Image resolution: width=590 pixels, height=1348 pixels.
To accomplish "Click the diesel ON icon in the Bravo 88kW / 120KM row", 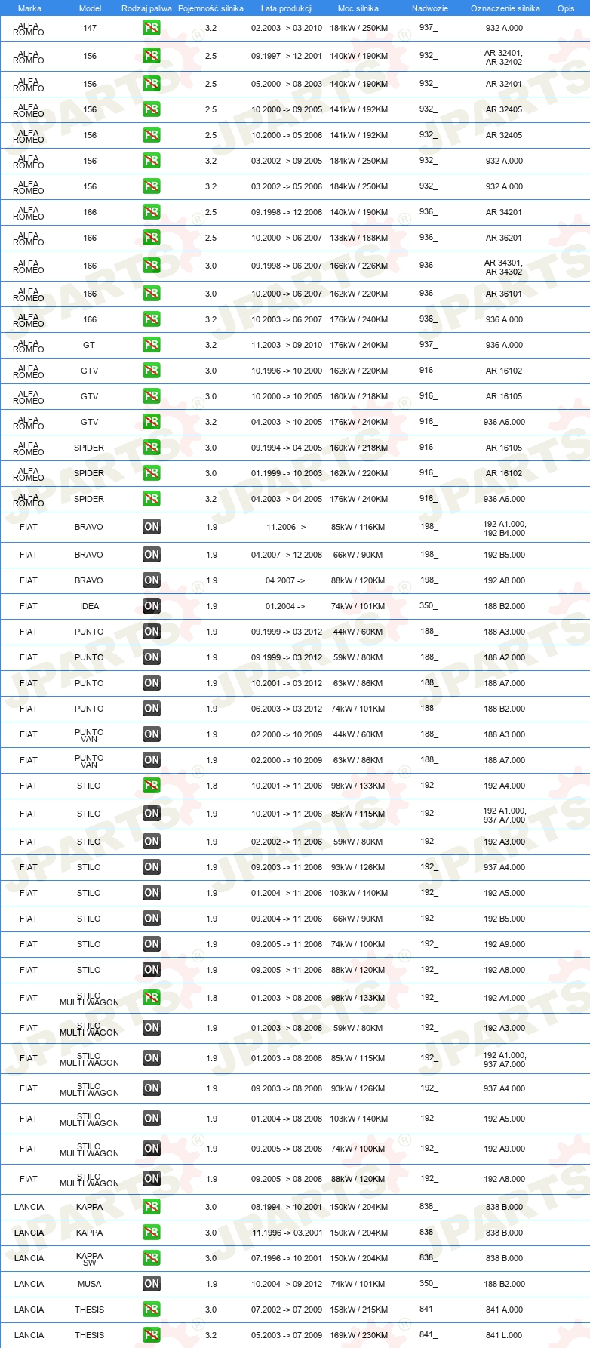I will click(x=152, y=580).
